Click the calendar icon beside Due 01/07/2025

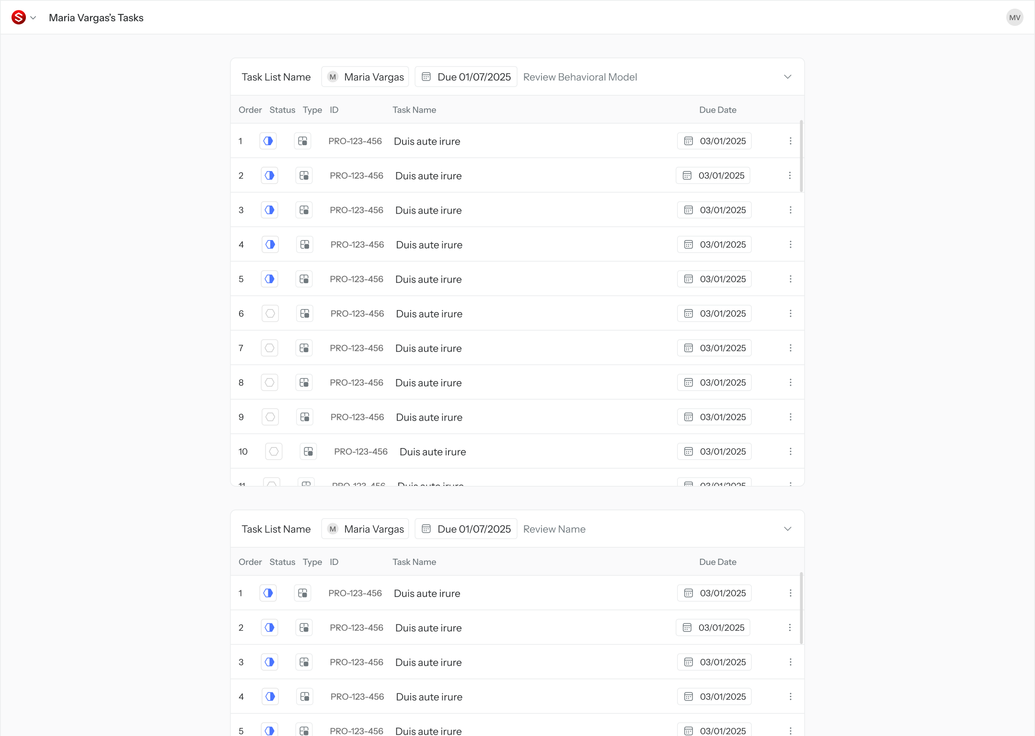click(427, 77)
